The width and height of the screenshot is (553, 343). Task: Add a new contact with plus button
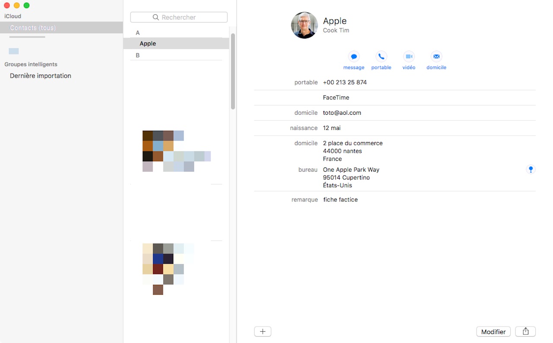pos(263,331)
